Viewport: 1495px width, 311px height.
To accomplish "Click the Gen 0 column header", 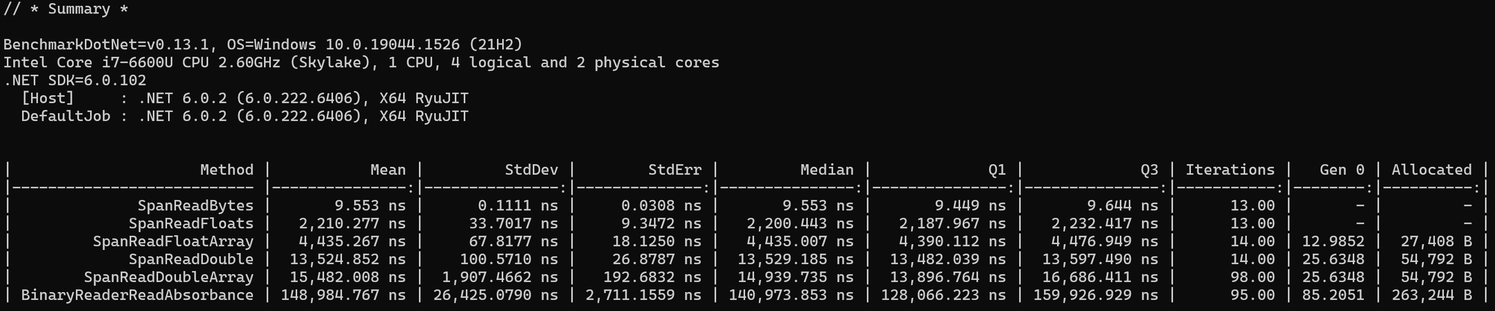I will click(x=1342, y=169).
